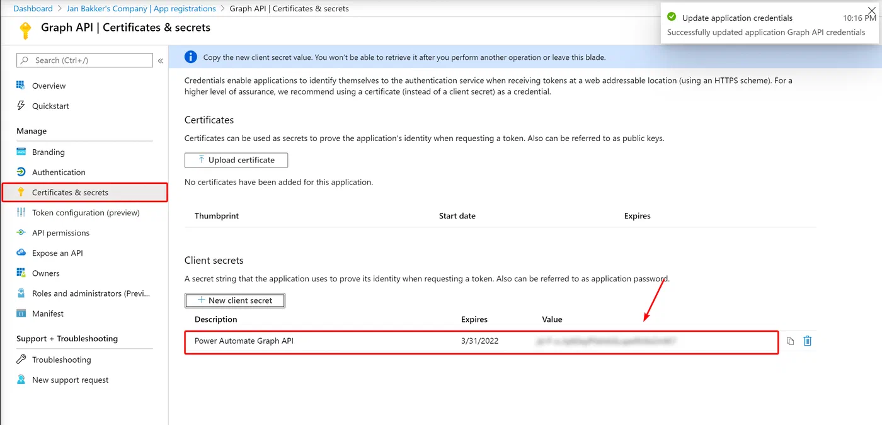Click the Description column header
Viewport: 882px width, 425px height.
[216, 319]
